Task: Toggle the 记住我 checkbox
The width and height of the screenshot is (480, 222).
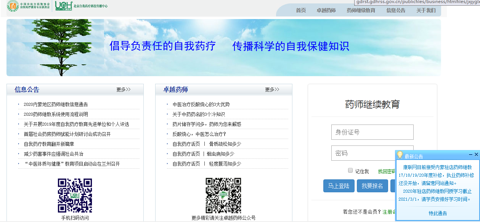Action: click(350, 171)
